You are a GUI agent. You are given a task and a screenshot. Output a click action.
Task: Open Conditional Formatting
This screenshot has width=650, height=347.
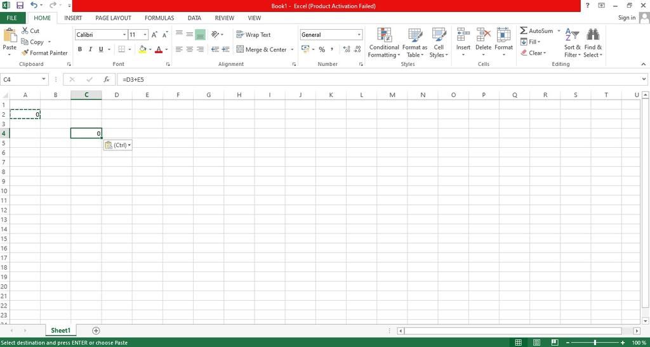(384, 43)
